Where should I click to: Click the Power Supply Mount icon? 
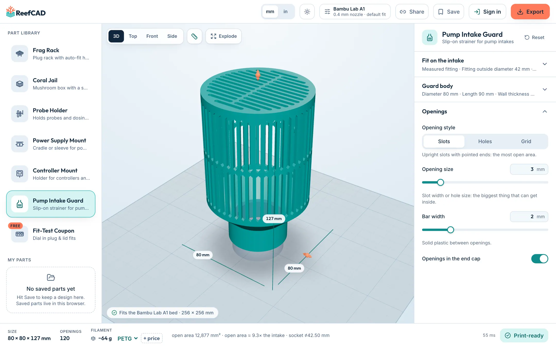(x=20, y=144)
